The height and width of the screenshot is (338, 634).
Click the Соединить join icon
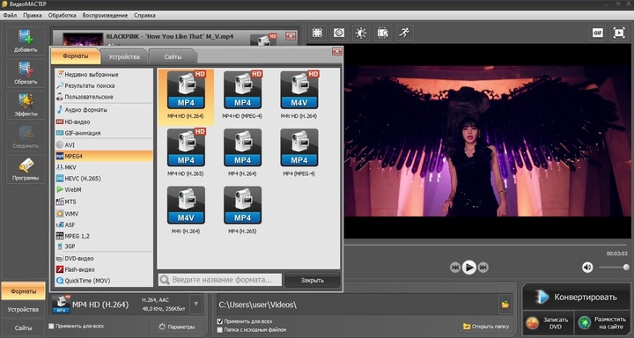click(26, 137)
